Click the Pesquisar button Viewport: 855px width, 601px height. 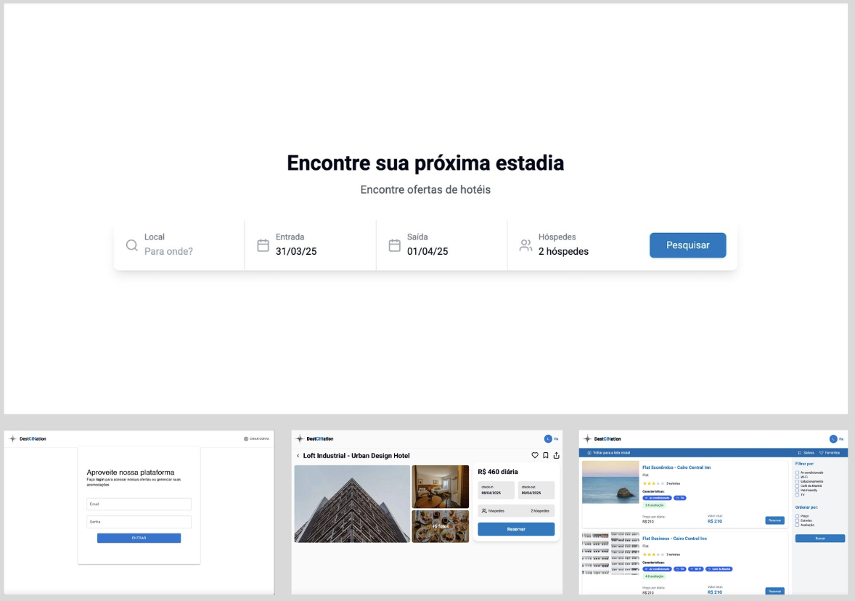point(687,245)
